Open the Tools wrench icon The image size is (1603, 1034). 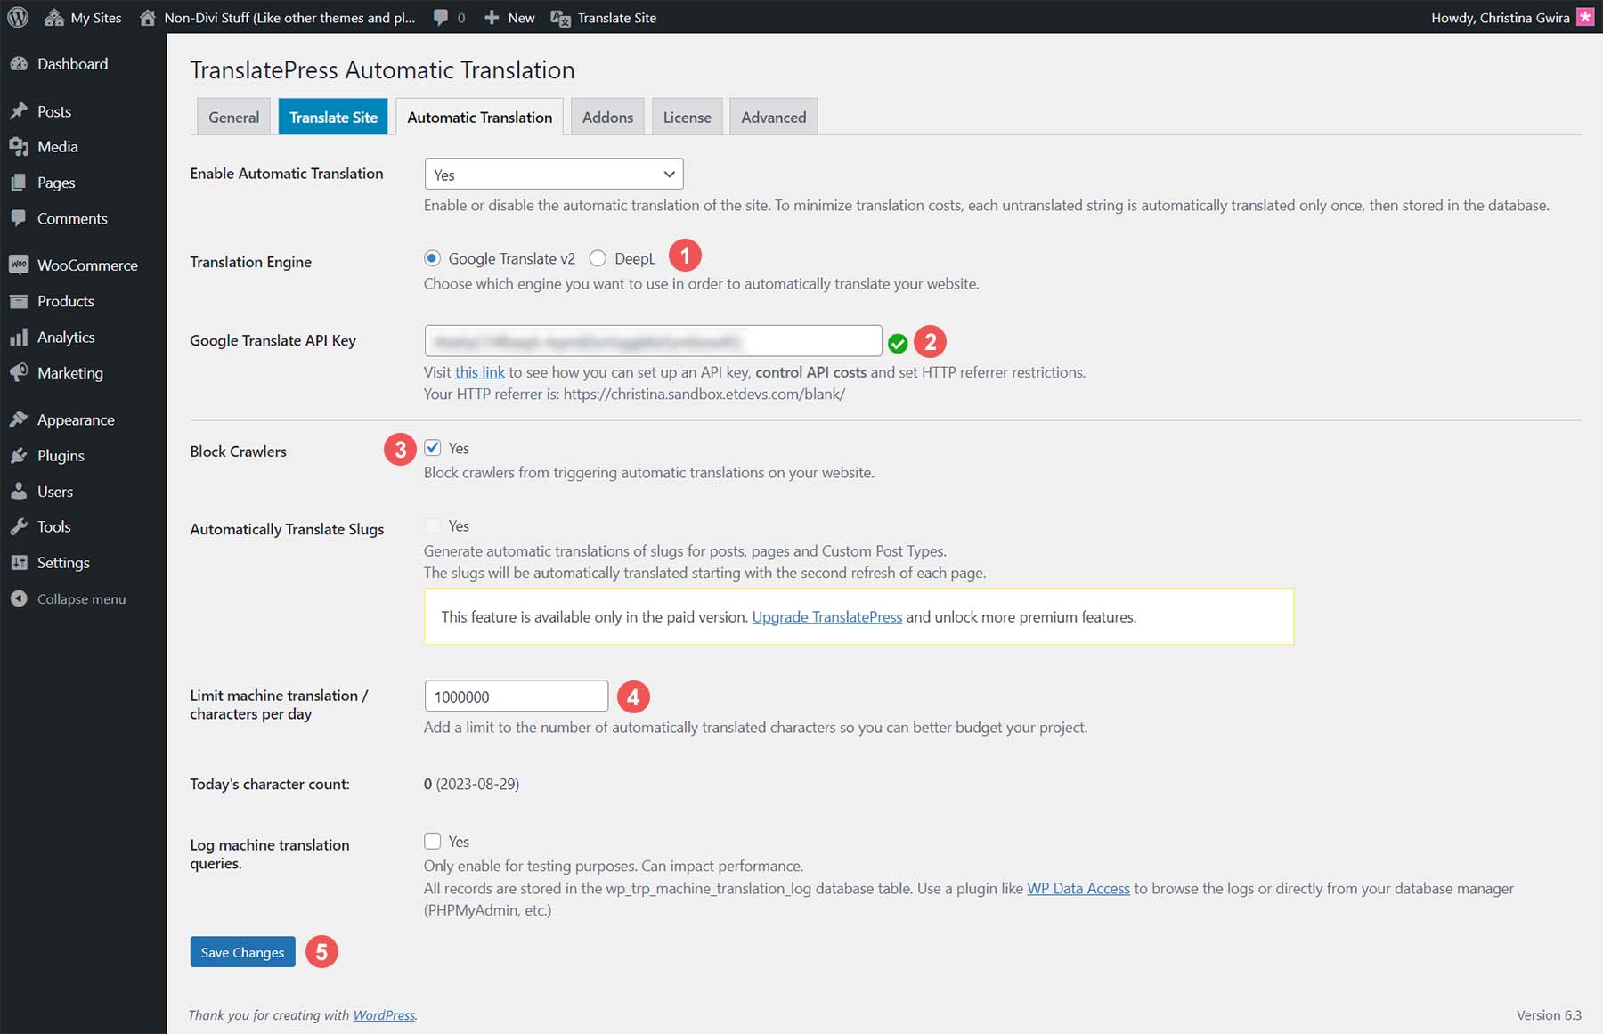coord(19,526)
